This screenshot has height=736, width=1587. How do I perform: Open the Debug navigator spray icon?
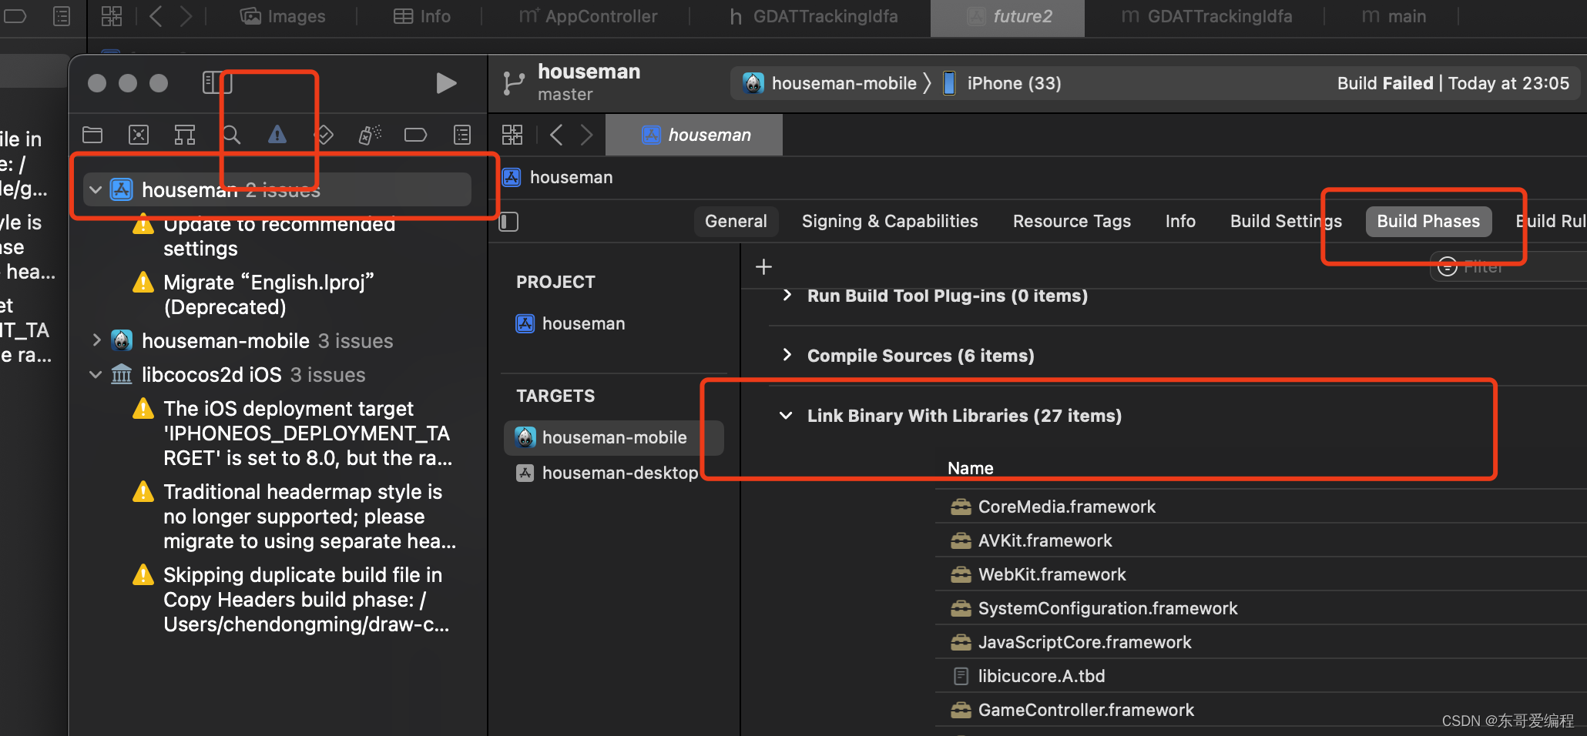pyautogui.click(x=370, y=135)
